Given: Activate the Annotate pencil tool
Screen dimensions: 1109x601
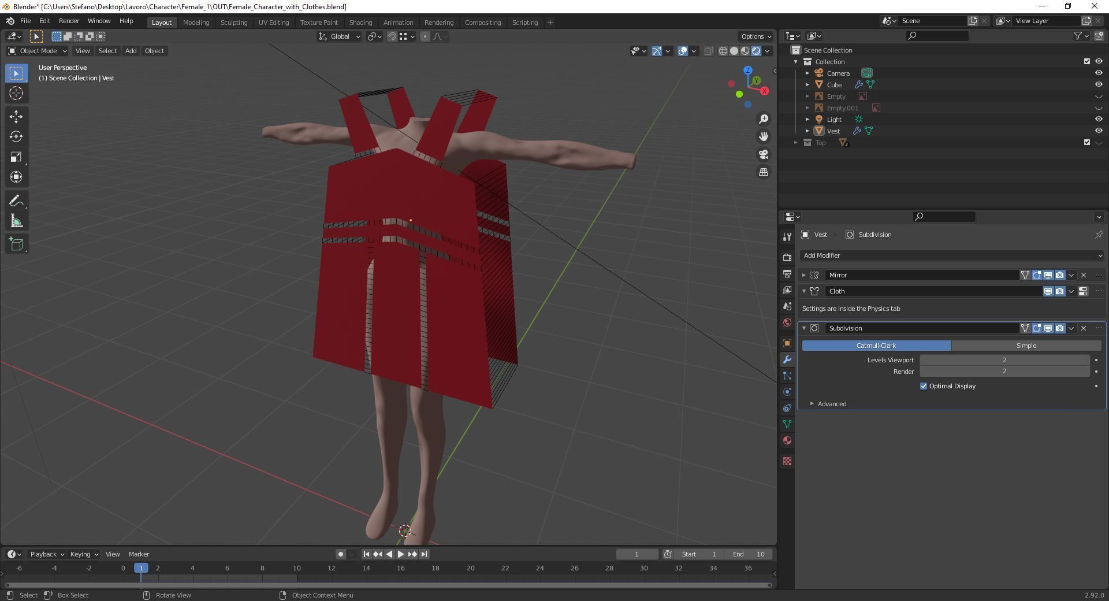Looking at the screenshot, I should click(x=16, y=201).
